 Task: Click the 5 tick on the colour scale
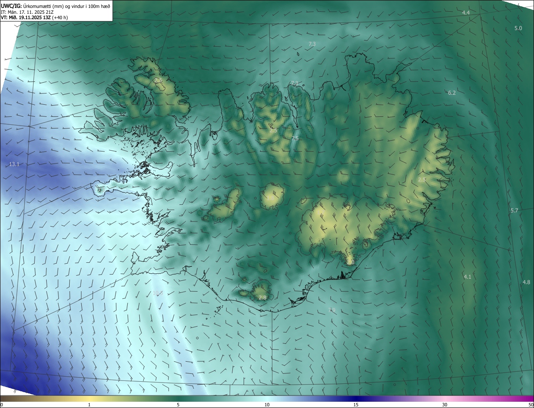[178, 405]
